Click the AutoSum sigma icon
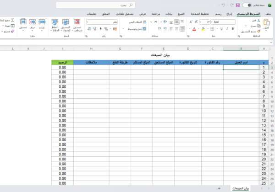Screen dimensions: 275x192 [x=12, y=21]
